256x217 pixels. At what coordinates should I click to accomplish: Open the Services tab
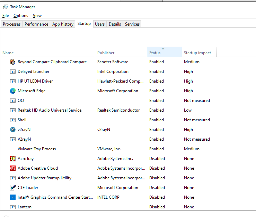(132, 24)
